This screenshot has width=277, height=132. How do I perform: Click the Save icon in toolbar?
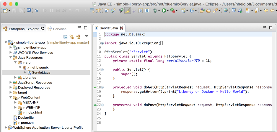[14, 11]
